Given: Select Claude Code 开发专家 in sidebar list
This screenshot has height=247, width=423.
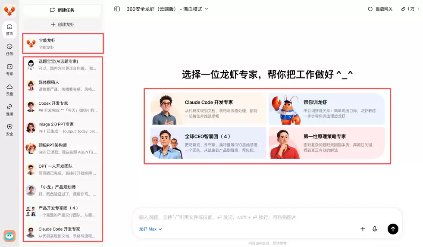Looking at the screenshot, I should 63,232.
